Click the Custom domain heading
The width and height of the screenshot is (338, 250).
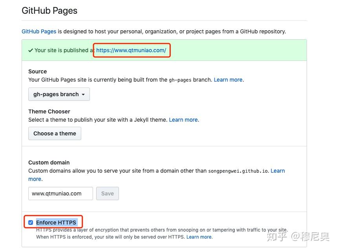point(49,162)
